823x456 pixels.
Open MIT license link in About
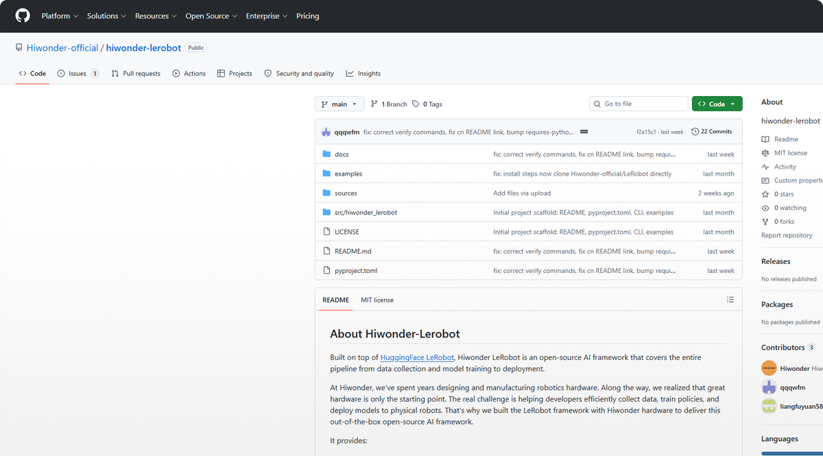pyautogui.click(x=785, y=153)
